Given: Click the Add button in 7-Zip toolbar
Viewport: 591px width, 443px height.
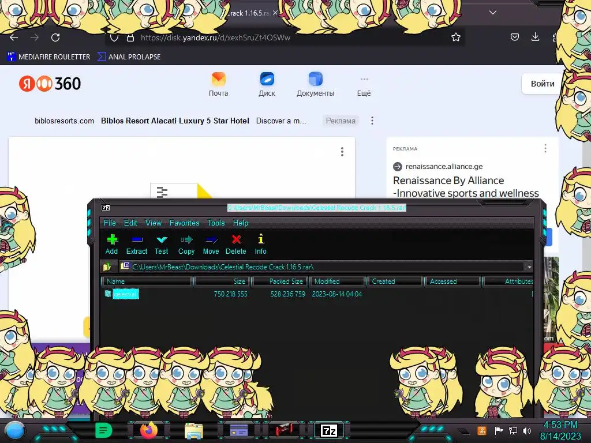Looking at the screenshot, I should click(x=111, y=245).
